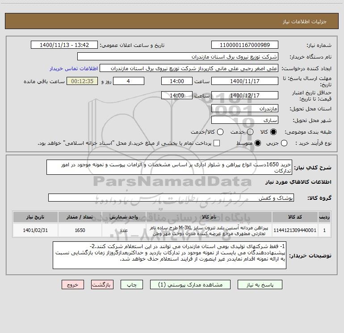Choose the متوسط purchase type radio
This screenshot has height=333, width=344.
(258, 143)
